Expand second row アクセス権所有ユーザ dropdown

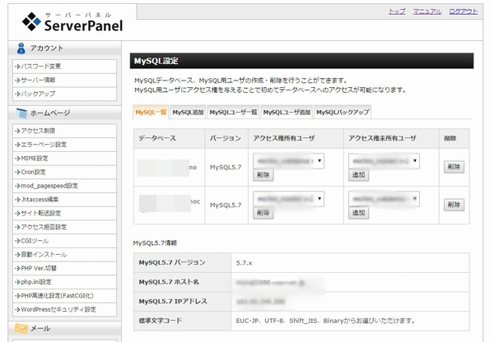[x=289, y=199]
